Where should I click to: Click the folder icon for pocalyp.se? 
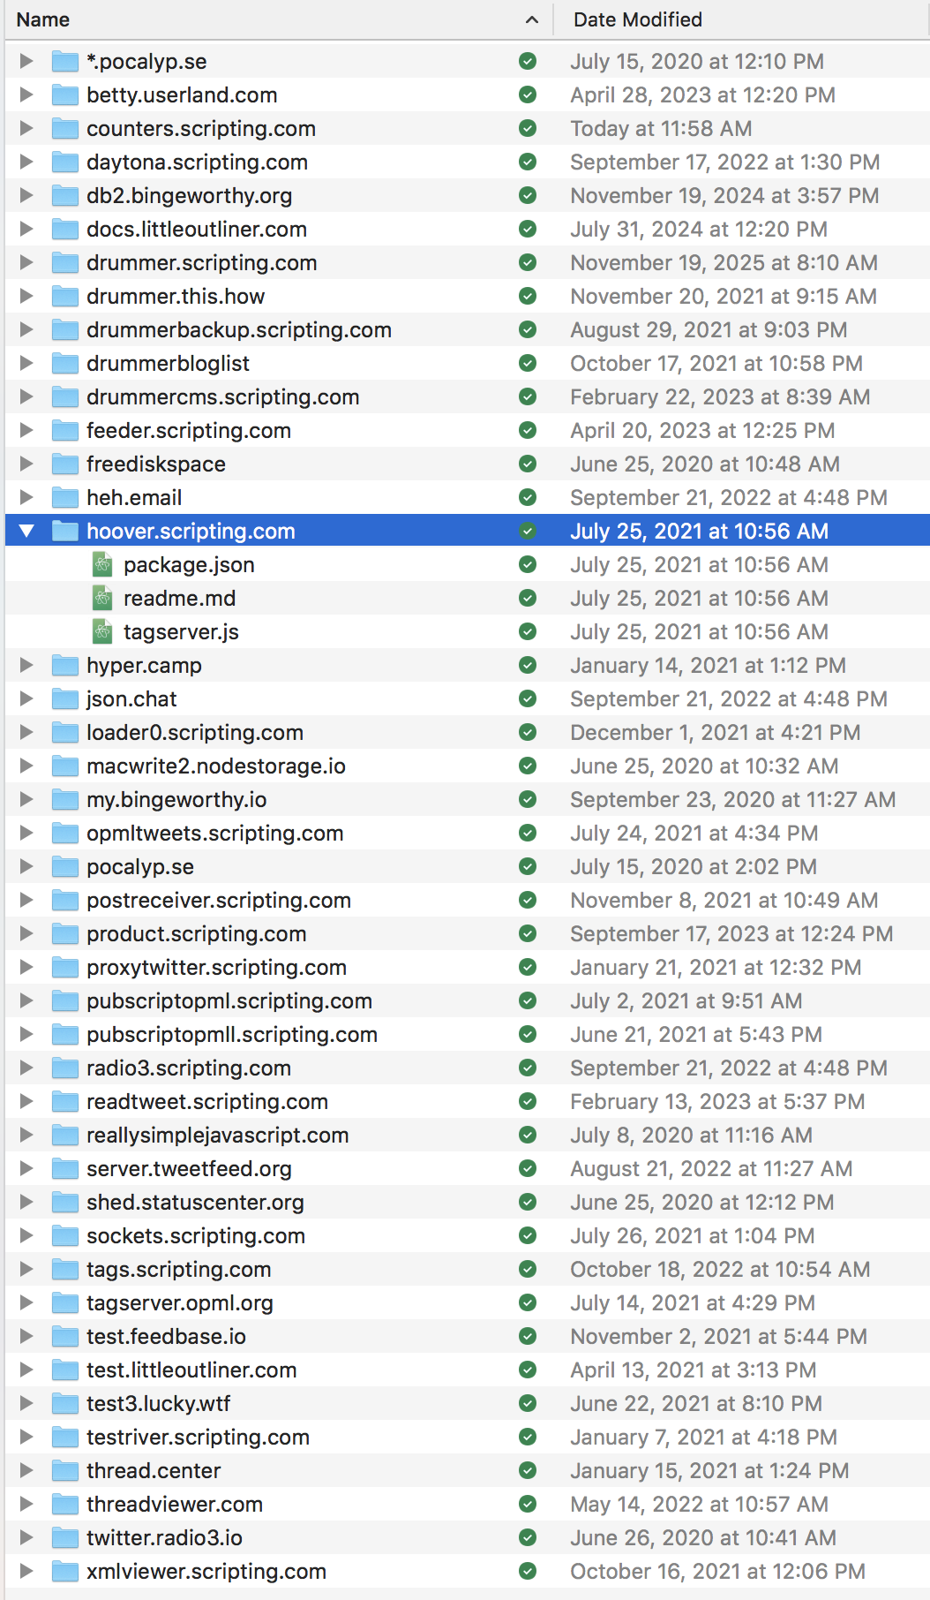(x=65, y=867)
